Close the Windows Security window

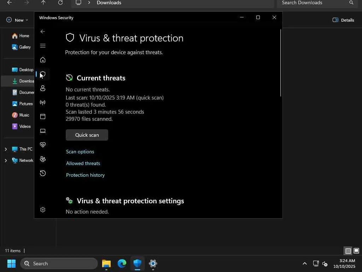(x=274, y=17)
